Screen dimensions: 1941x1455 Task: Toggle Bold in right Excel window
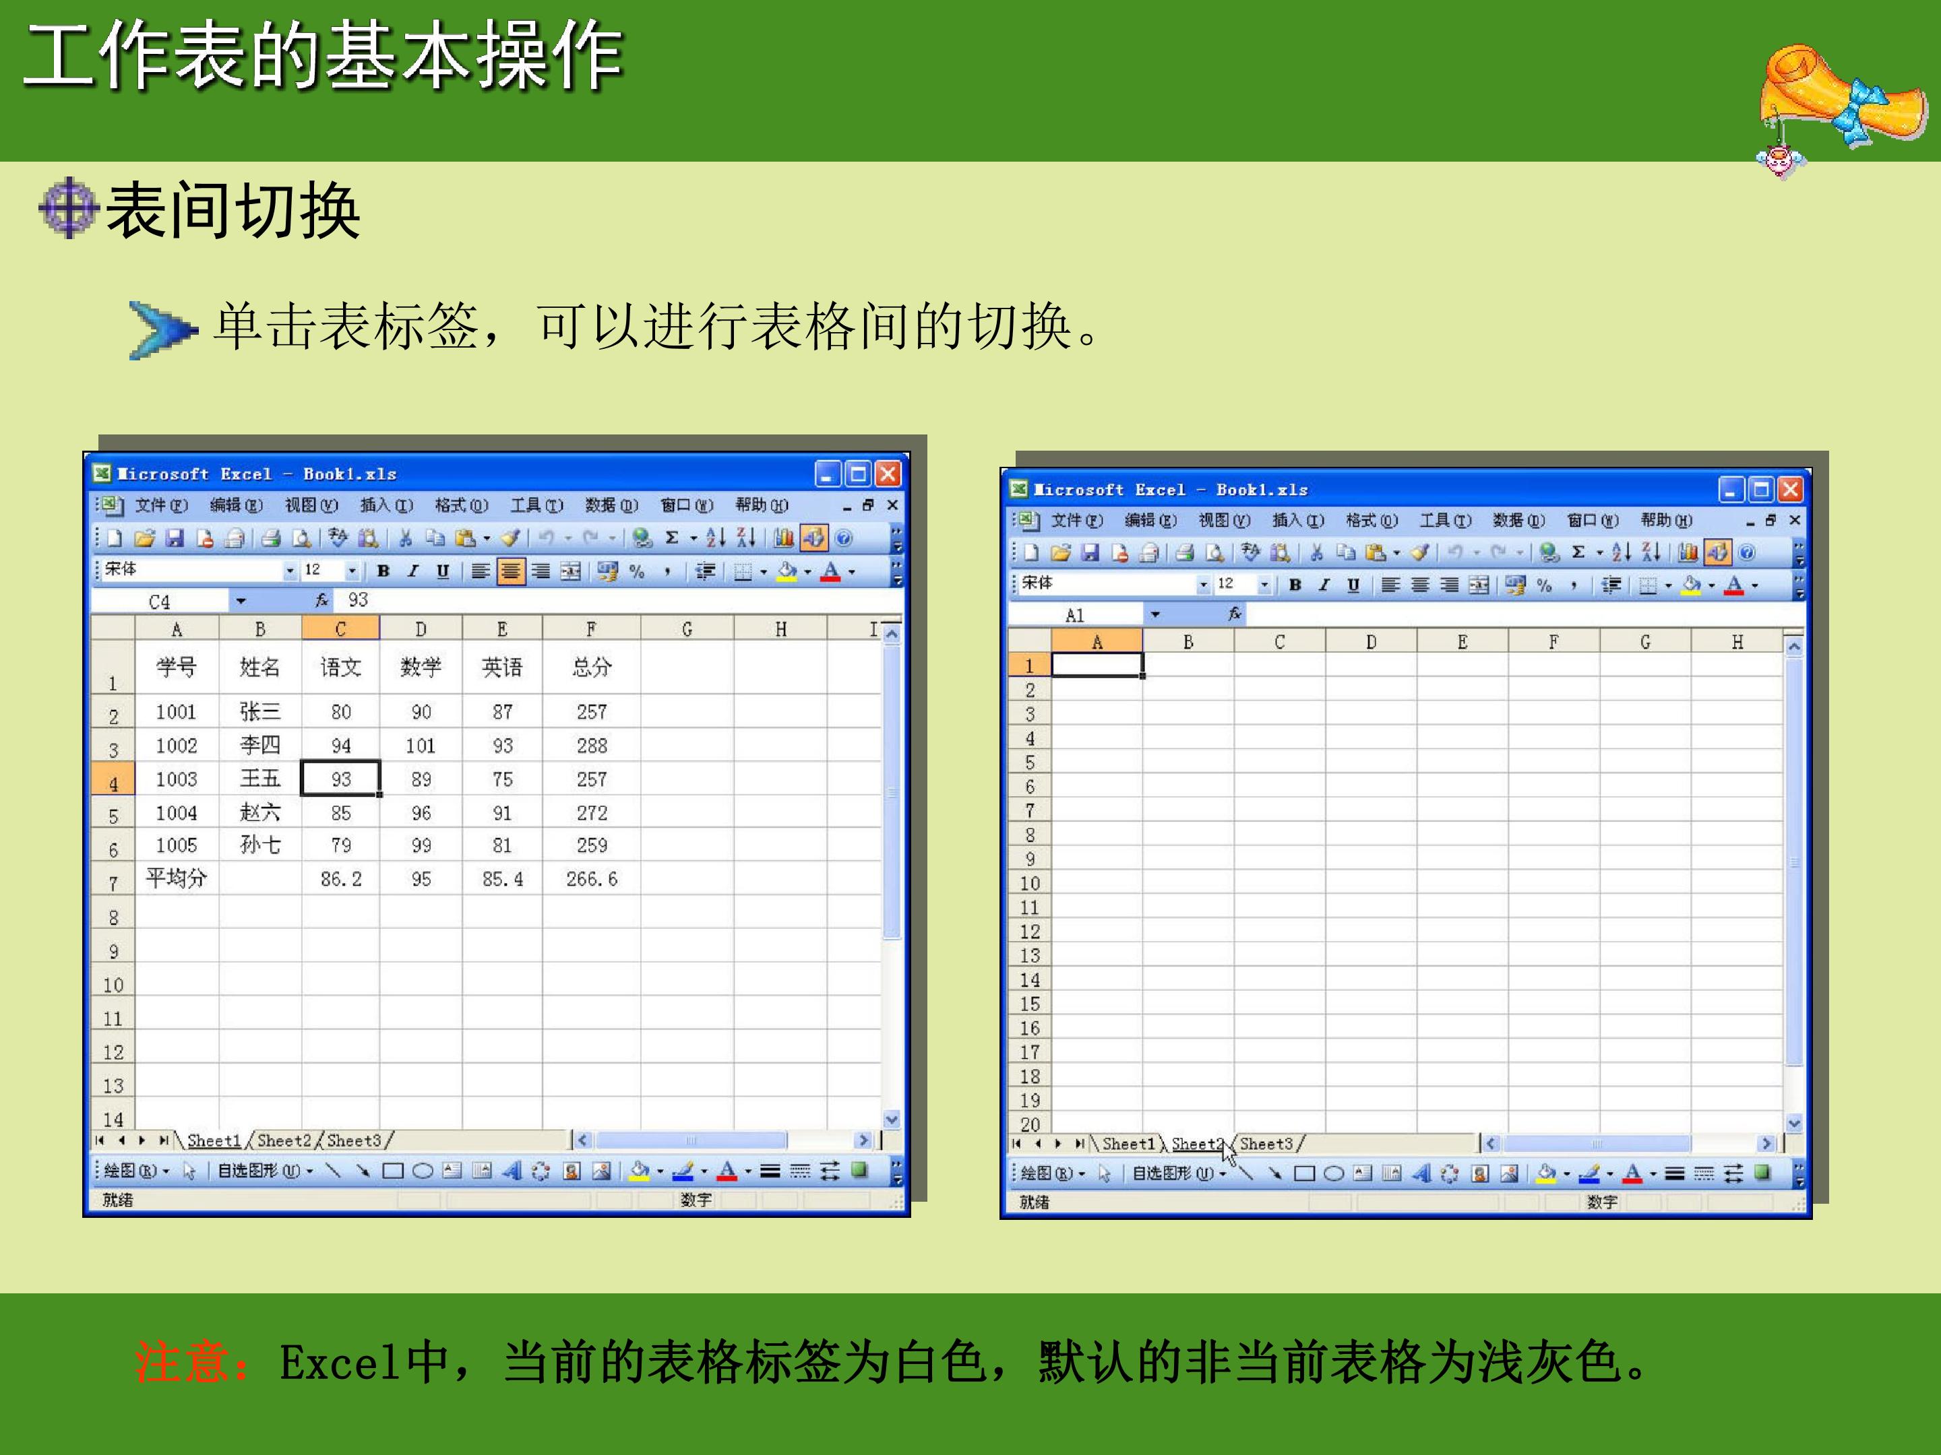tap(1294, 585)
